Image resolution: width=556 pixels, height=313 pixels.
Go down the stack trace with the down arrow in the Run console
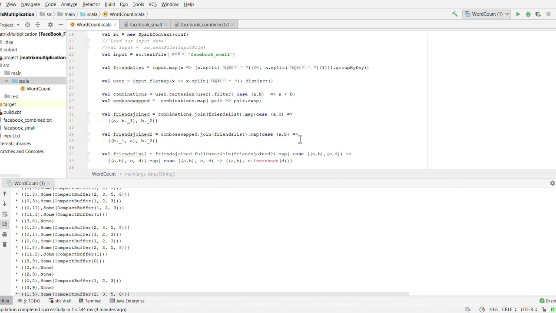point(5,203)
